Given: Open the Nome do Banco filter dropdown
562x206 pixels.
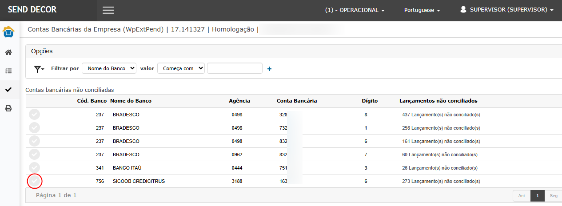Looking at the screenshot, I should [x=109, y=68].
